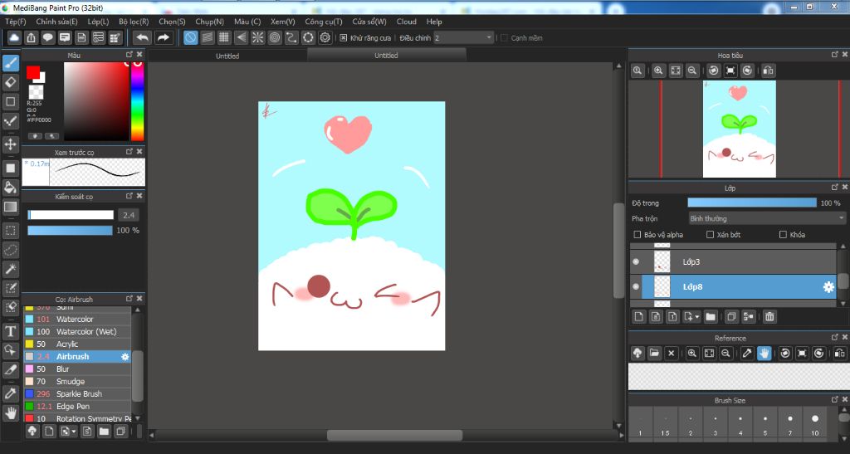Choose the Sparkle Brush from brush list
Viewport: 850px width, 454px height.
79,393
